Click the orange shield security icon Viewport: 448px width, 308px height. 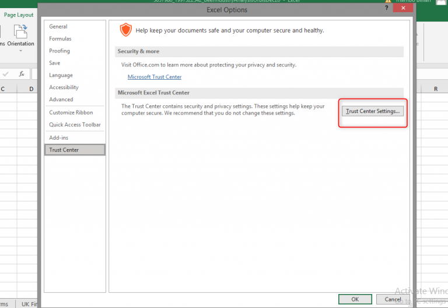coord(126,30)
